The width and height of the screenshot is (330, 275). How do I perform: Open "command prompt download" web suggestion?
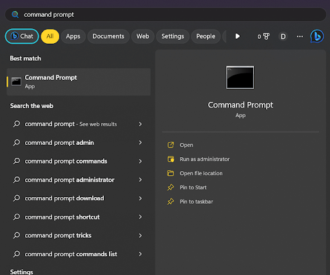pos(79,198)
